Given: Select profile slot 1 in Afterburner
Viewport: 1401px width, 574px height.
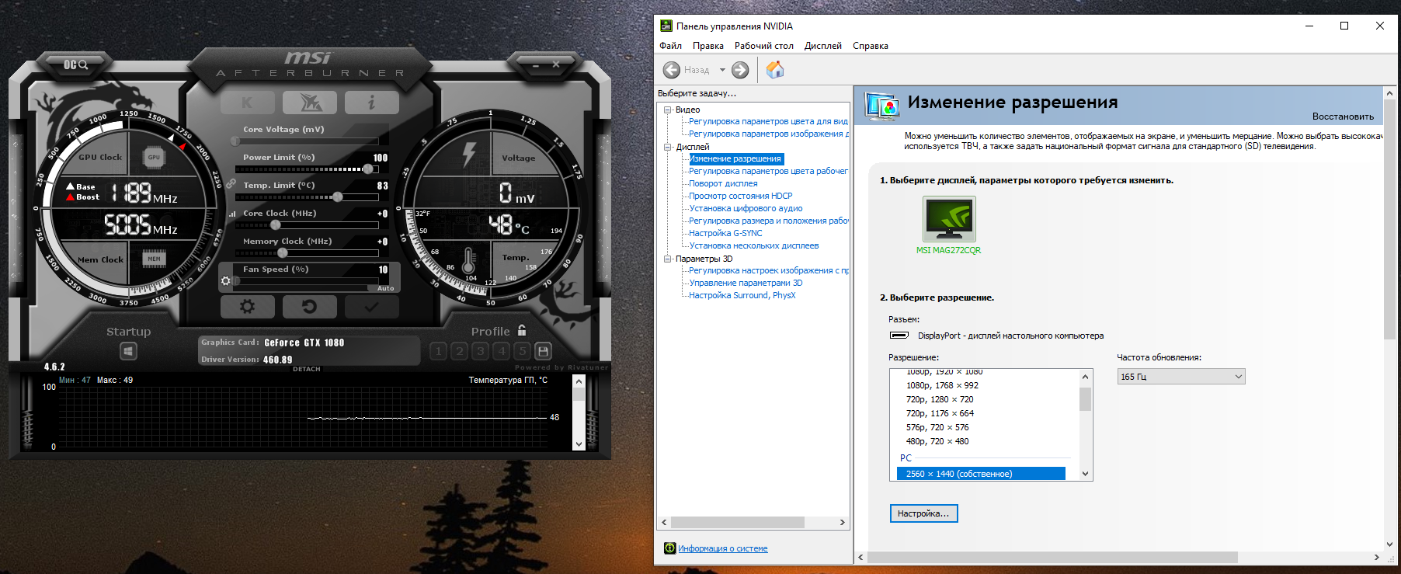Looking at the screenshot, I should pyautogui.click(x=439, y=351).
